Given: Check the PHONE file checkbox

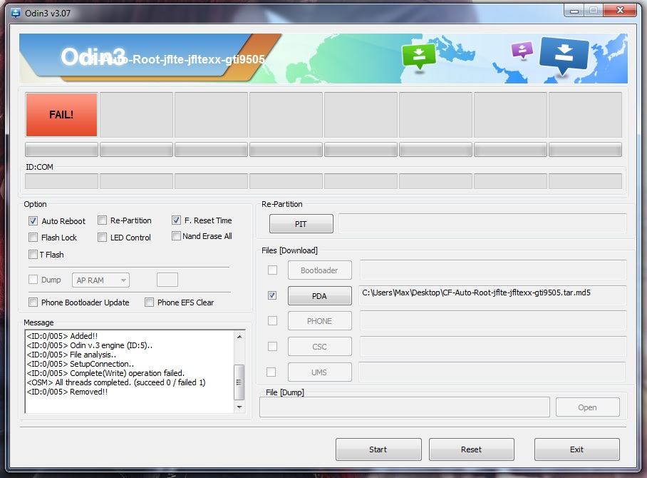Looking at the screenshot, I should click(272, 321).
